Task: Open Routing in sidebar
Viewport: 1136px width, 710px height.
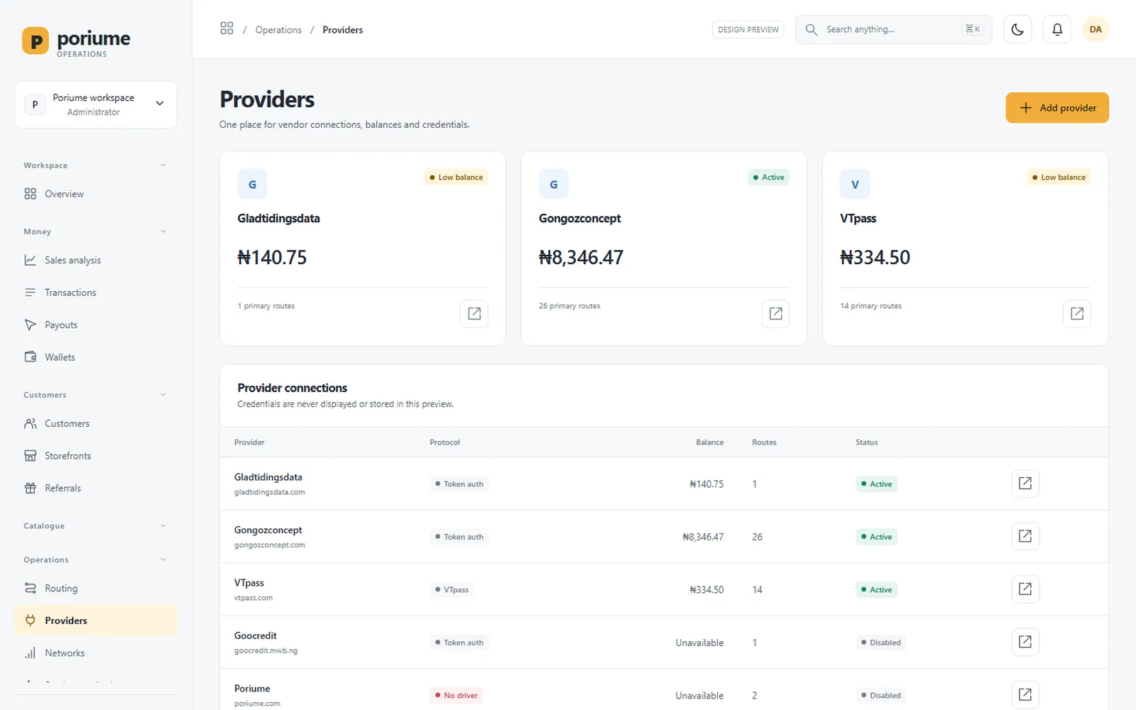Action: [x=96, y=588]
